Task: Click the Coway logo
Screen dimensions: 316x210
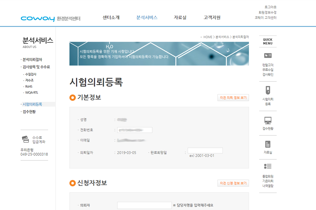Action: point(38,18)
